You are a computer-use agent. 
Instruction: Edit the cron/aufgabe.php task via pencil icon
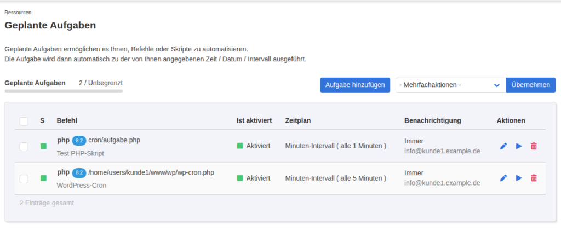[x=503, y=146]
